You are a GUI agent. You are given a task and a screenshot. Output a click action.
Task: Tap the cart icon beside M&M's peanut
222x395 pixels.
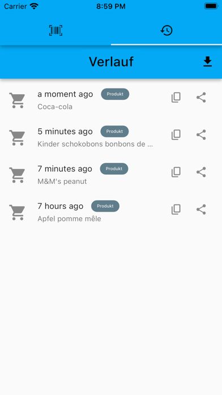point(17,175)
